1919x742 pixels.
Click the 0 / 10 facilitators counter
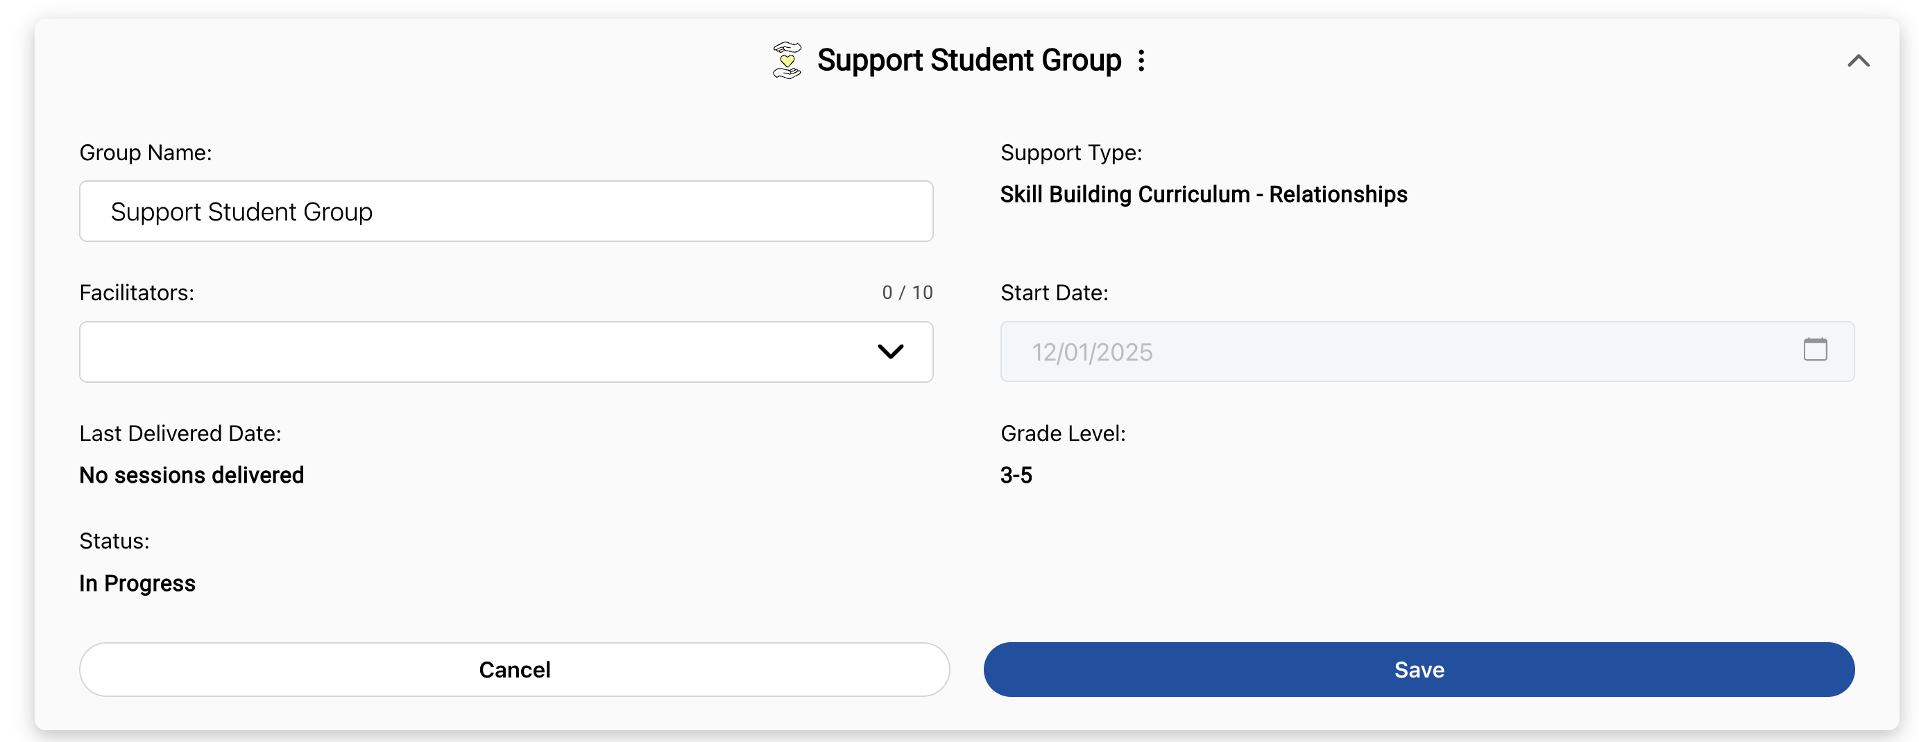[907, 293]
